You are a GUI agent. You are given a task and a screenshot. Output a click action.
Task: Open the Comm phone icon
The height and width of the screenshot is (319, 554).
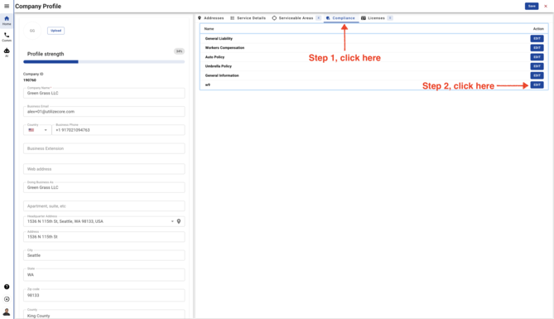point(7,36)
